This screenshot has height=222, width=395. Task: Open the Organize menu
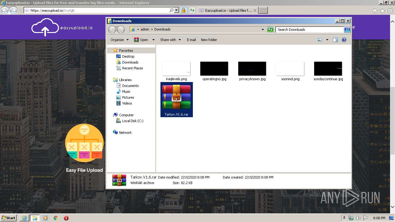[x=119, y=40]
